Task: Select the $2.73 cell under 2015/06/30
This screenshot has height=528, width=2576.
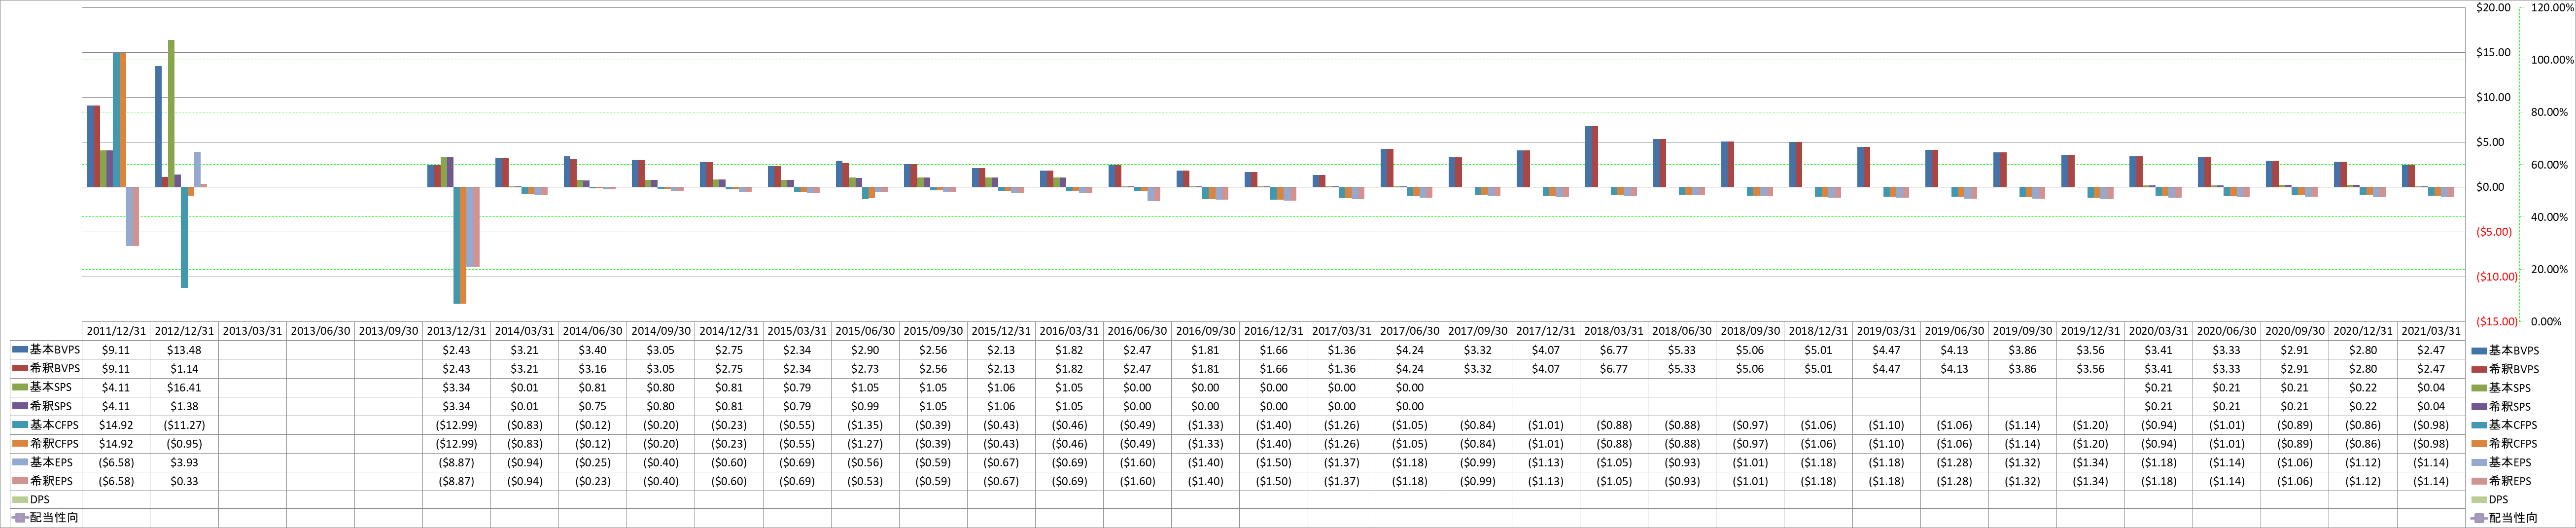Action: tap(865, 369)
